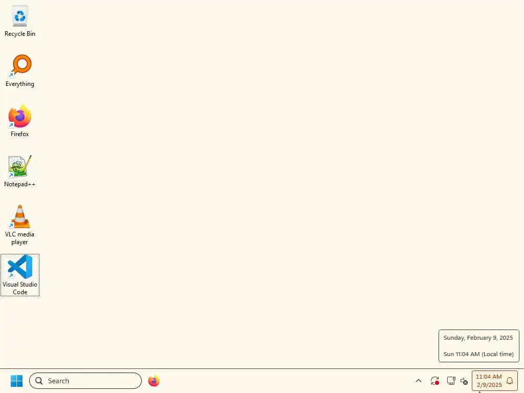Click the Notepad++ label text
Screen dimensions: 524x393
tap(20, 184)
